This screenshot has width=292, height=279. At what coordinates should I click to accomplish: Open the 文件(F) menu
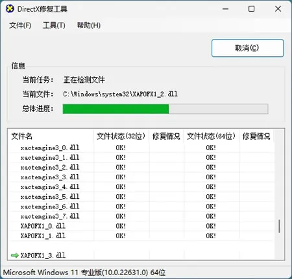click(x=20, y=25)
